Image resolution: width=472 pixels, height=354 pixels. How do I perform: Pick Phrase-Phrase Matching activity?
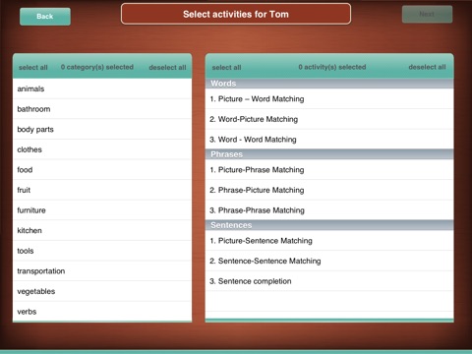click(329, 210)
